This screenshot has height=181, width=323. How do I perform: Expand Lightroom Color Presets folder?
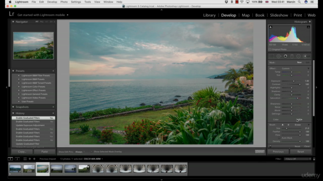coord(19,86)
